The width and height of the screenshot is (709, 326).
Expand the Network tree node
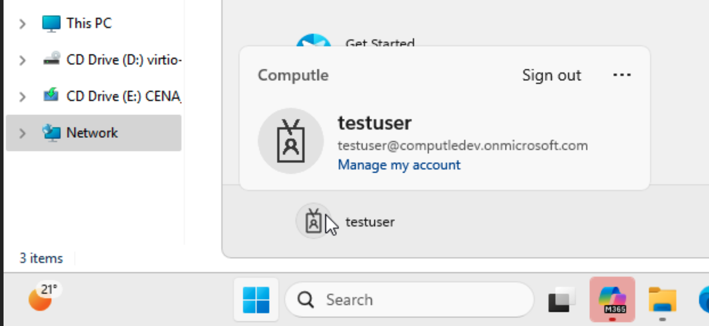(22, 133)
